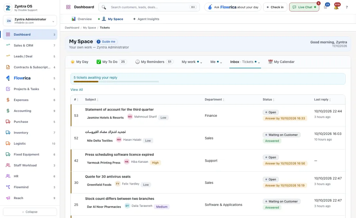Click the search customers input field

coord(149,7)
